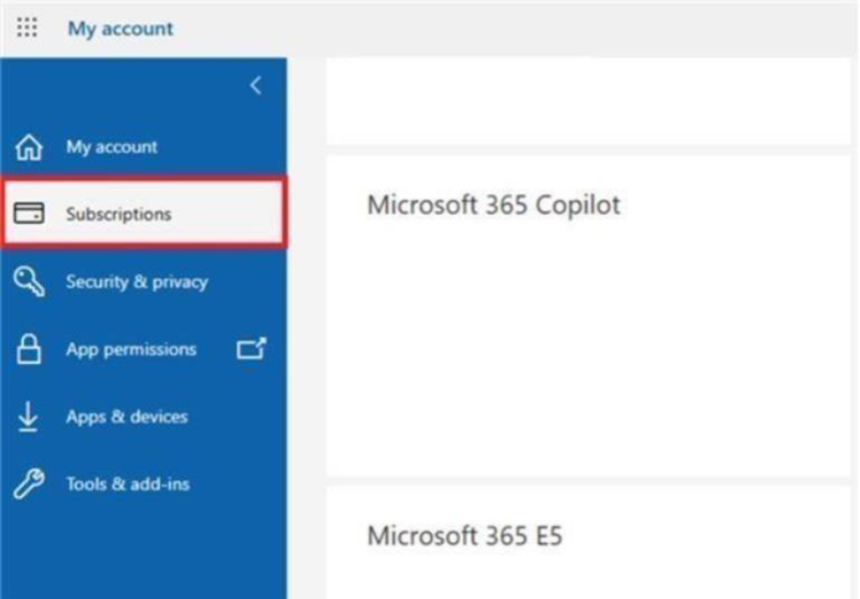The width and height of the screenshot is (860, 599).
Task: Click the Microsoft 365 E5 subscription heading
Action: coord(465,536)
